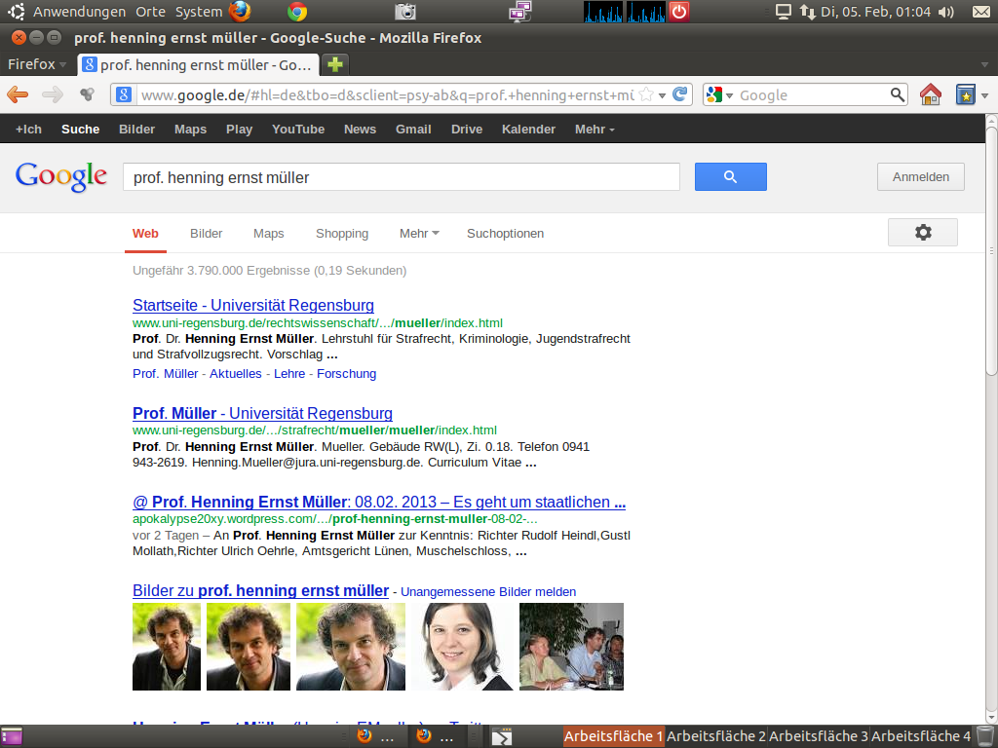Click the Firefox back arrow button

[18, 94]
